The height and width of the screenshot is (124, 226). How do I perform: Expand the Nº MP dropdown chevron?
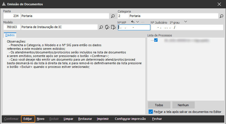coord(138,22)
